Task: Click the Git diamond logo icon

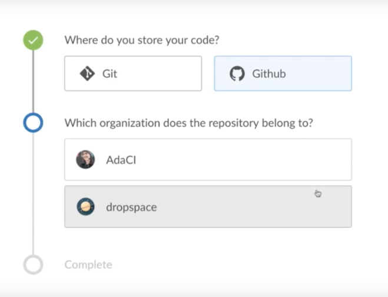Action: tap(87, 74)
